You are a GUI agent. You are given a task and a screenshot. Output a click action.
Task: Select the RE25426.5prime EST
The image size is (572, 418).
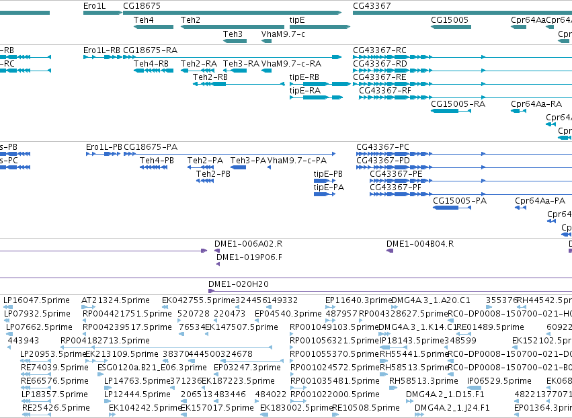point(36,415)
